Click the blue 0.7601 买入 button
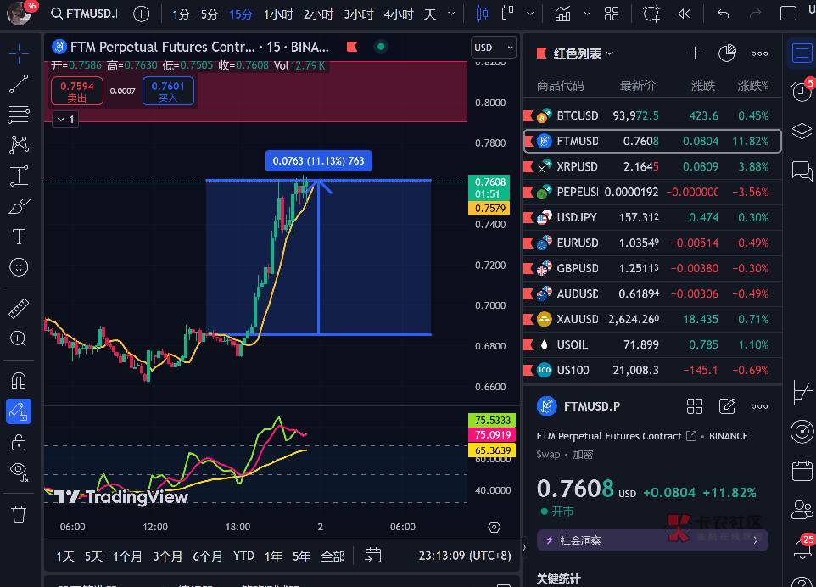This screenshot has height=587, width=816. (168, 91)
